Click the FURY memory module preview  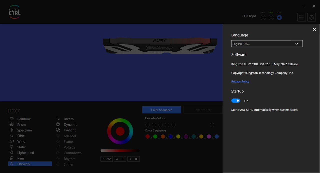click(x=160, y=46)
